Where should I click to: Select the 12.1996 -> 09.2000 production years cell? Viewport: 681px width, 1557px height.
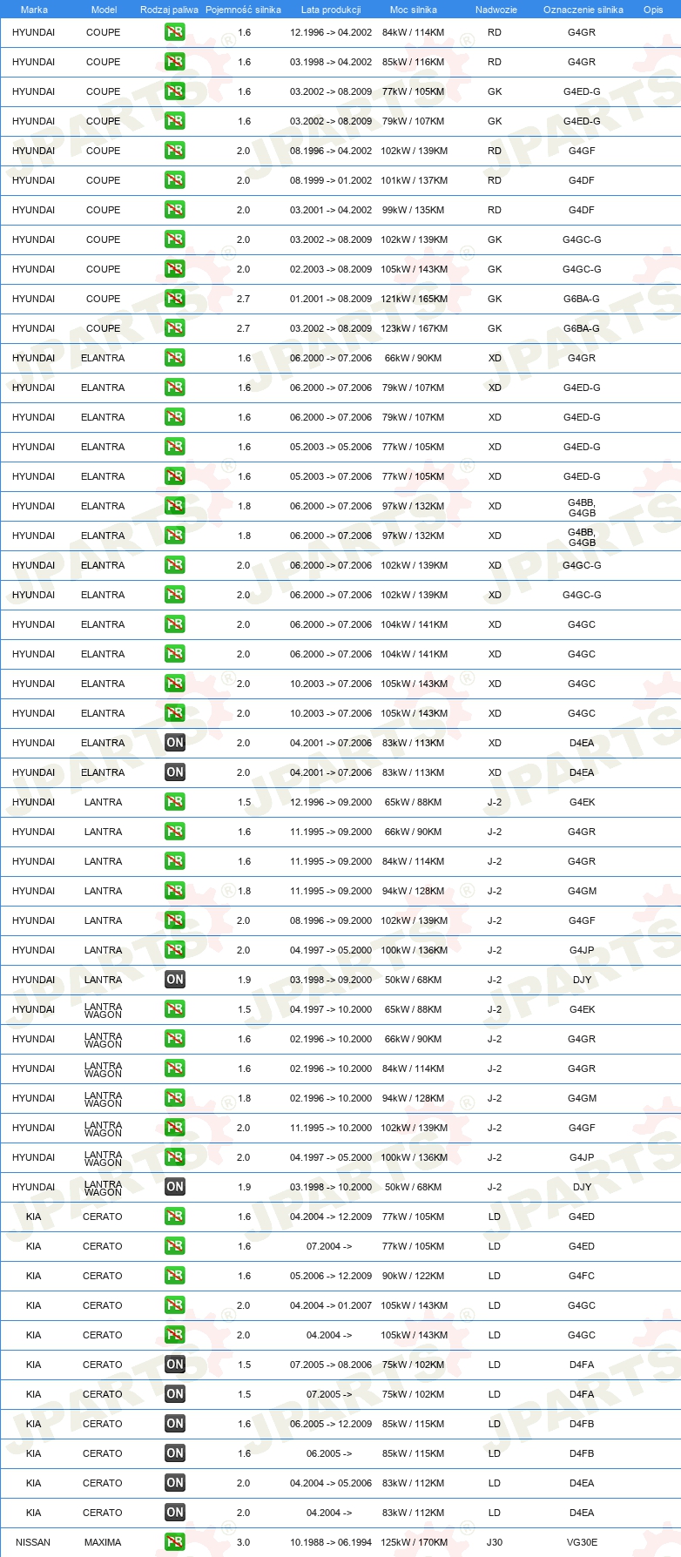click(331, 802)
